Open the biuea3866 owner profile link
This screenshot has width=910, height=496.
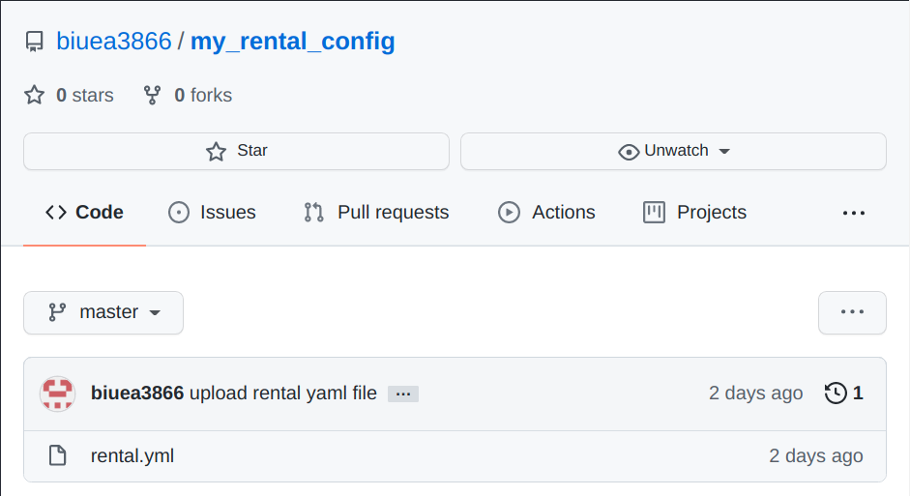tap(114, 42)
